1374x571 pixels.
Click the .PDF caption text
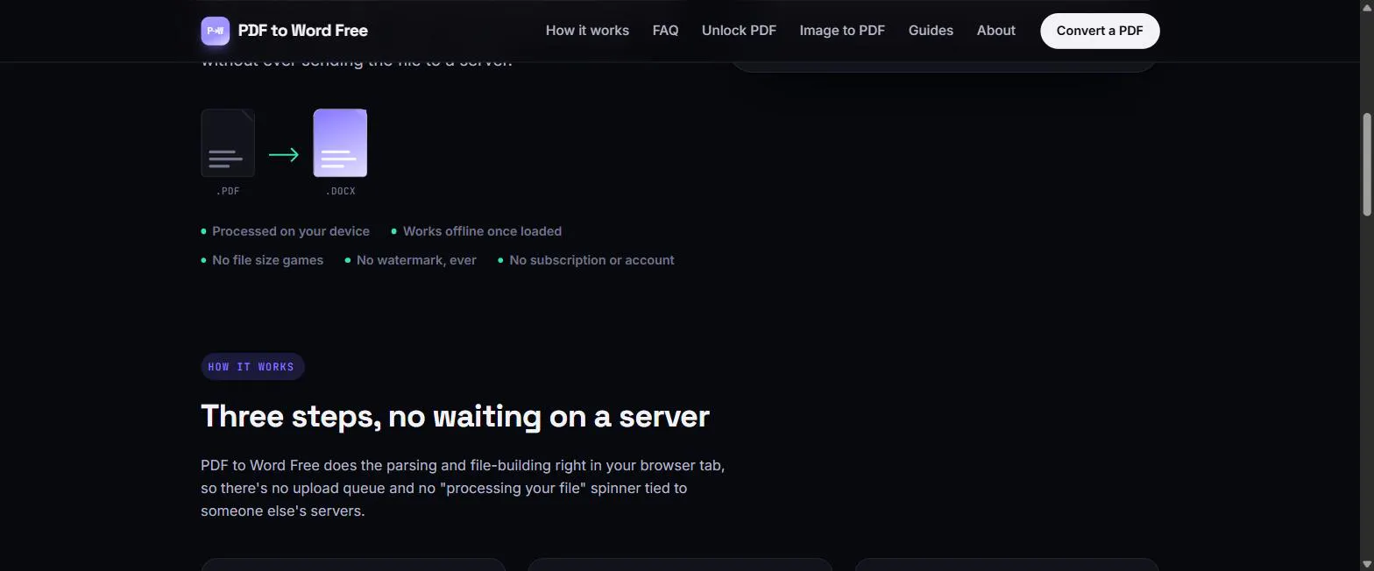(x=228, y=191)
